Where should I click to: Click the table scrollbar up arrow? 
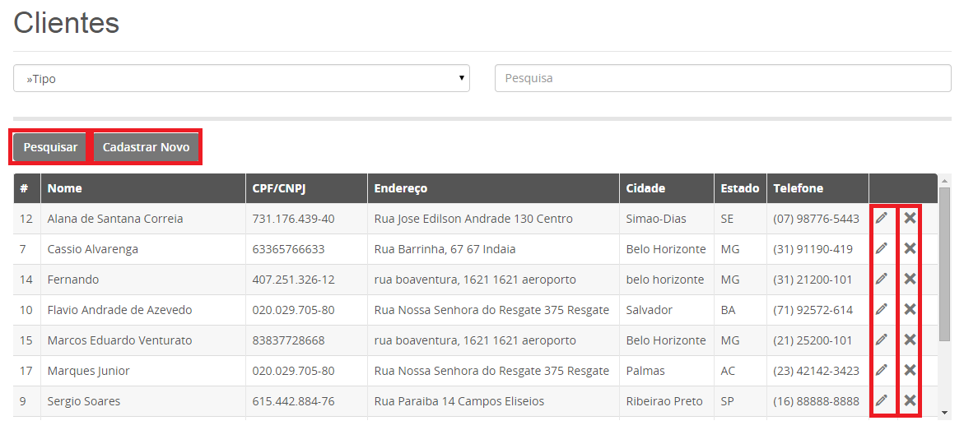[944, 181]
